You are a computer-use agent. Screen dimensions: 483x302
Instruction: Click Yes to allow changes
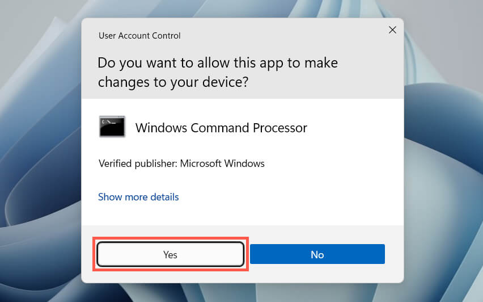(x=171, y=254)
